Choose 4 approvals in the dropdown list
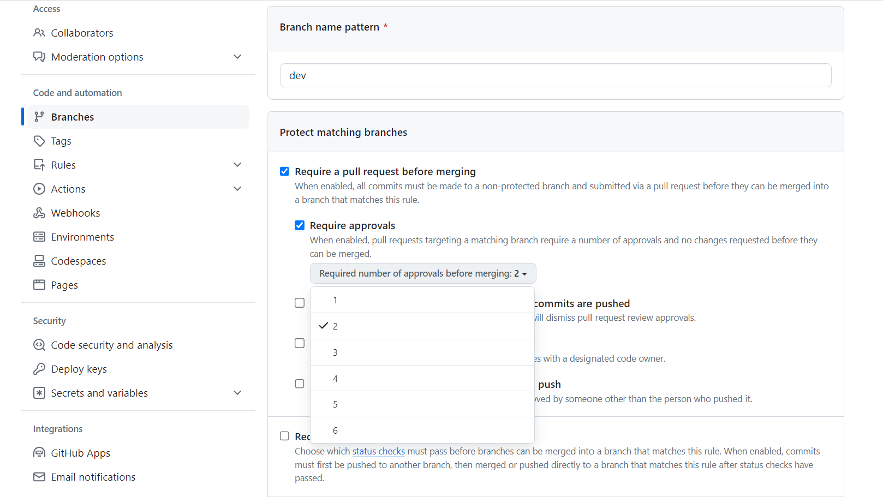883x497 pixels. [422, 379]
